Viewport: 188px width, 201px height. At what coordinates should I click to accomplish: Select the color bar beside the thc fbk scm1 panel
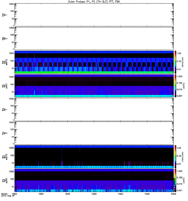(x=175, y=180)
